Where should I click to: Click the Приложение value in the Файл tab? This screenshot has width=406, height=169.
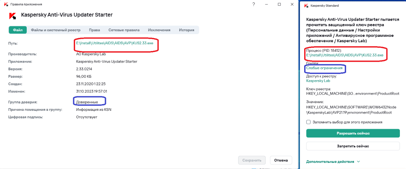point(107,62)
